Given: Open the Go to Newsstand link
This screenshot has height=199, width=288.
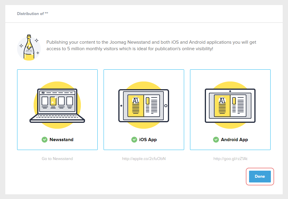Looking at the screenshot, I should [57, 159].
